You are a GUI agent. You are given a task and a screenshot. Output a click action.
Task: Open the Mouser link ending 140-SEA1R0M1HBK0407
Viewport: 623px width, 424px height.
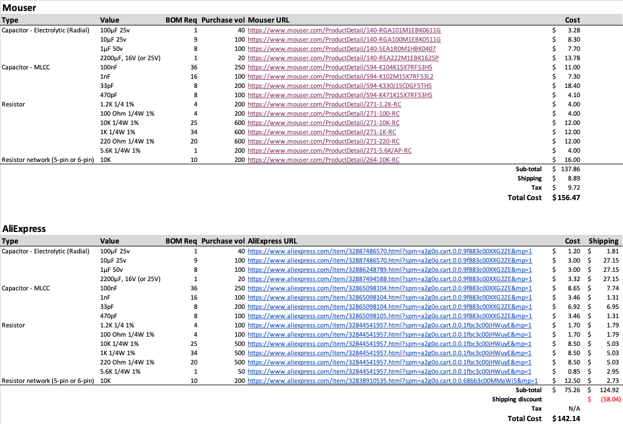coord(342,49)
